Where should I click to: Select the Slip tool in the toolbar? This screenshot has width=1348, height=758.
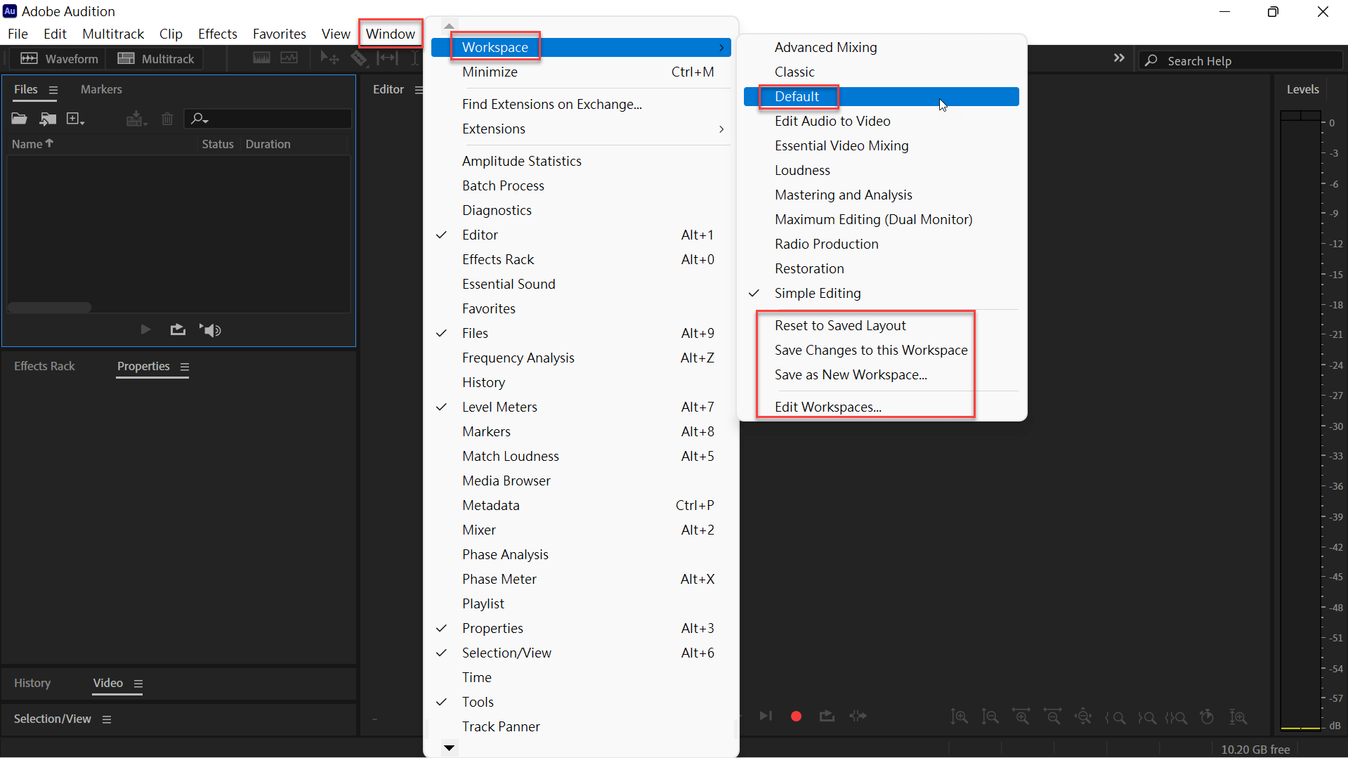[387, 58]
